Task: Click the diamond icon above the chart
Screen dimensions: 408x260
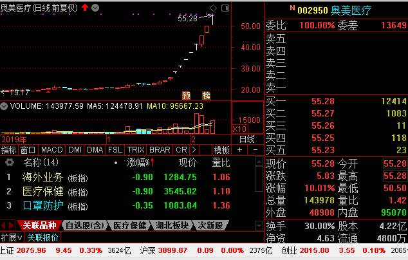Action: coord(213,8)
